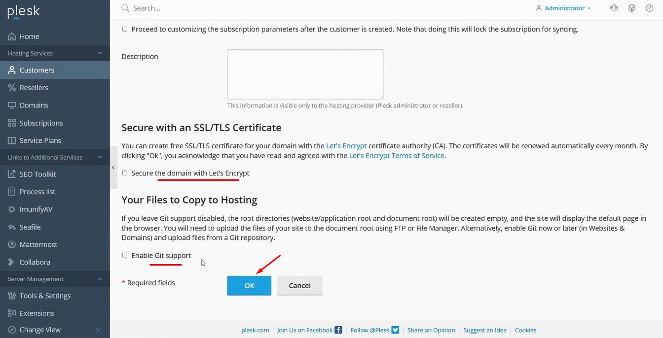Click the OK button
The image size is (663, 338).
(x=249, y=285)
